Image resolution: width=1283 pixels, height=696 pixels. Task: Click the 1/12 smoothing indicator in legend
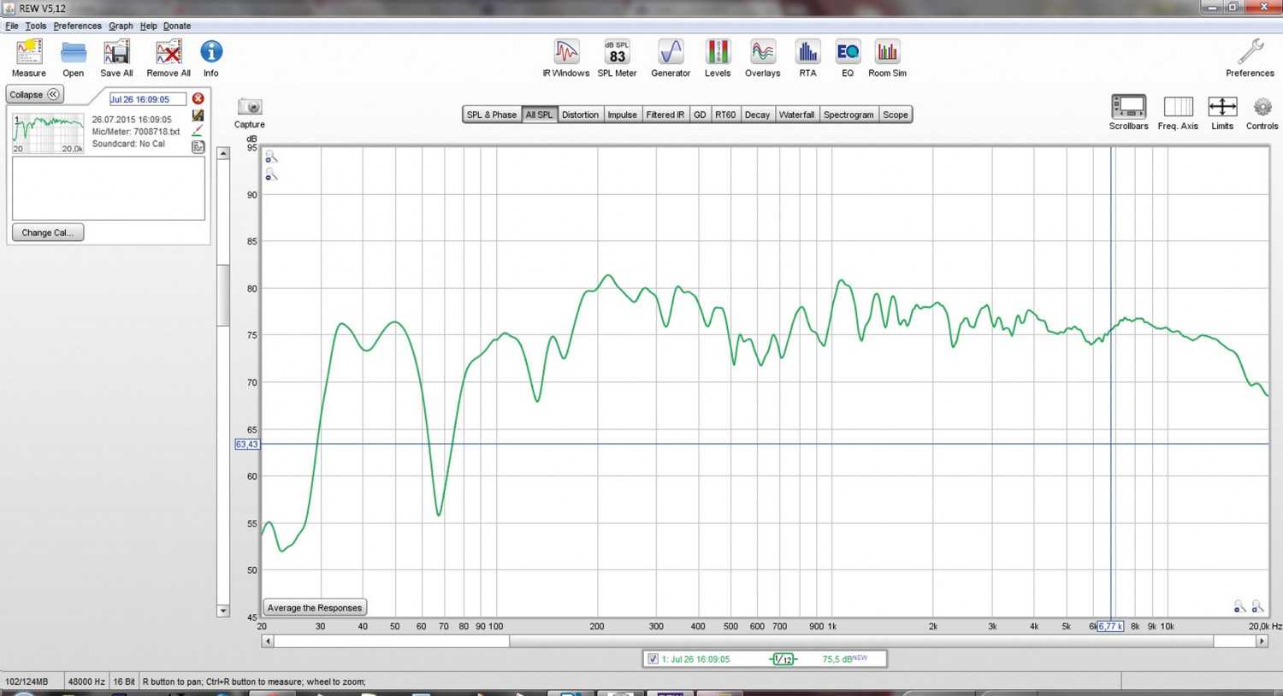(783, 659)
